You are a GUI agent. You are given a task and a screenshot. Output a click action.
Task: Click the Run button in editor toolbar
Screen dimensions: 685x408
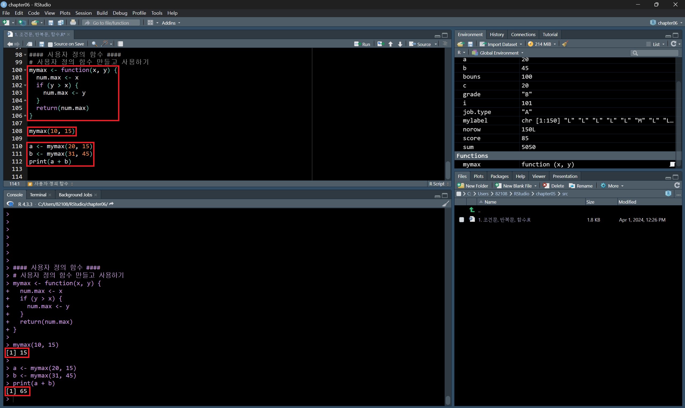[362, 44]
